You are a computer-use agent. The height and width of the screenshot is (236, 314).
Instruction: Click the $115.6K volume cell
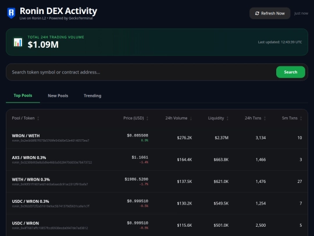pos(184,225)
